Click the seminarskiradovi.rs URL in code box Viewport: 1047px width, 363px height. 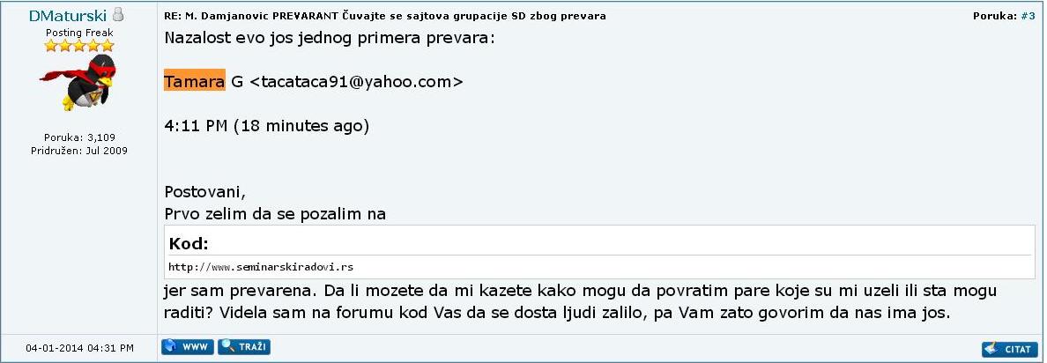tap(260, 268)
